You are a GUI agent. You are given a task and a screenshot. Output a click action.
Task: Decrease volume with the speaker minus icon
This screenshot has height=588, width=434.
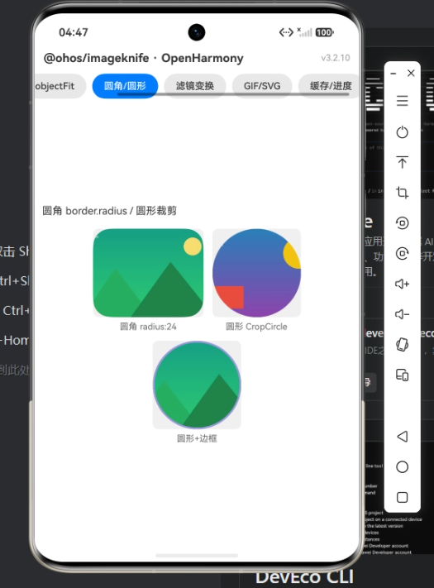(402, 314)
